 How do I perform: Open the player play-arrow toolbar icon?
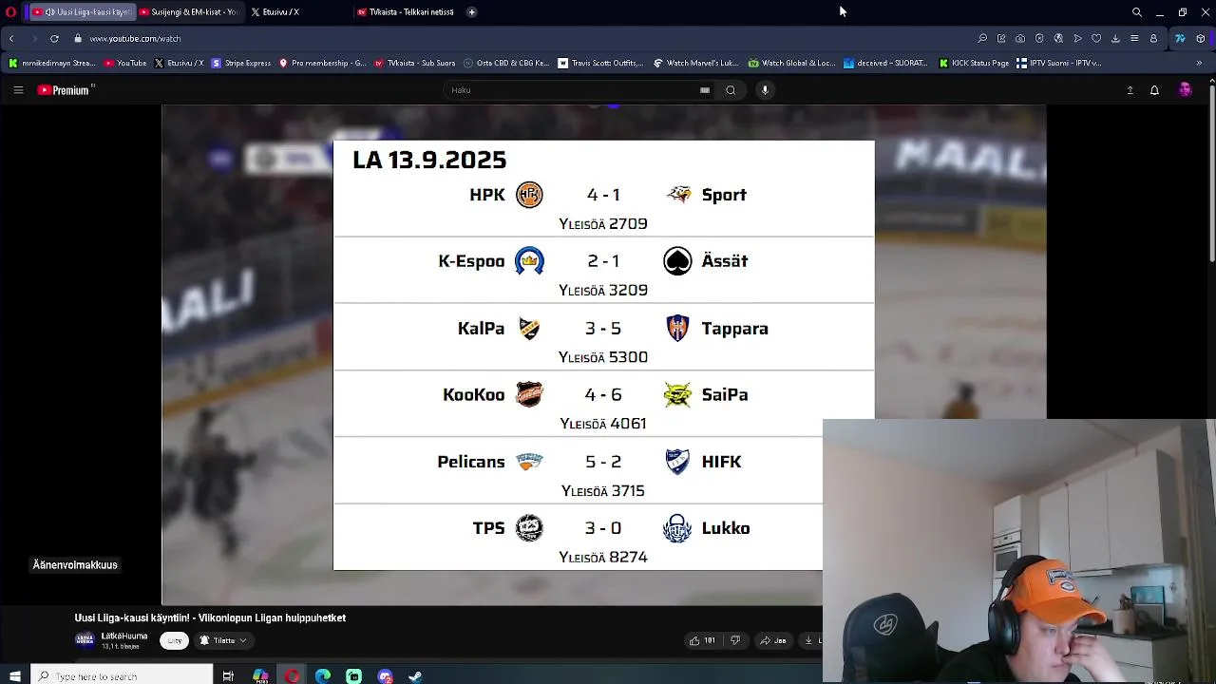(x=1077, y=39)
